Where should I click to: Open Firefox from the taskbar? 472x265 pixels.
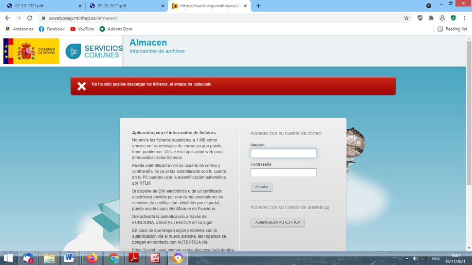[x=91, y=258]
